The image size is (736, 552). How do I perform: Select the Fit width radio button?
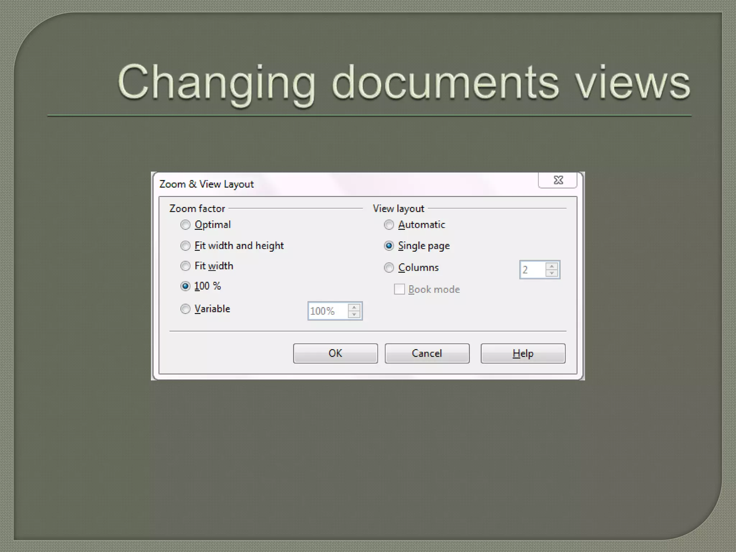click(x=185, y=266)
